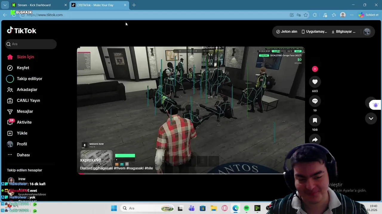
Task: Open Spotify from the taskbar
Action: coord(247,208)
